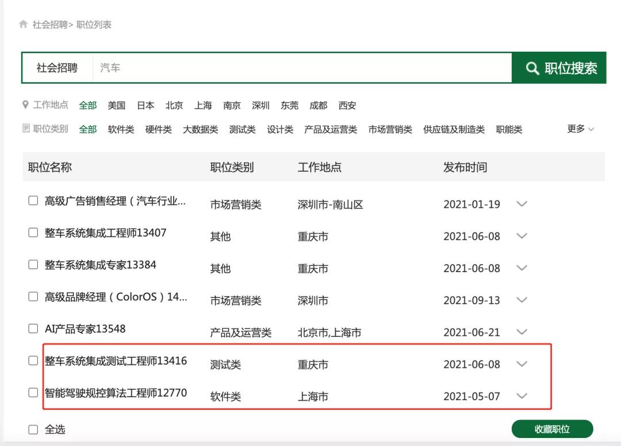Click the 工作地点 location pin icon
The height and width of the screenshot is (446, 621).
tap(25, 105)
